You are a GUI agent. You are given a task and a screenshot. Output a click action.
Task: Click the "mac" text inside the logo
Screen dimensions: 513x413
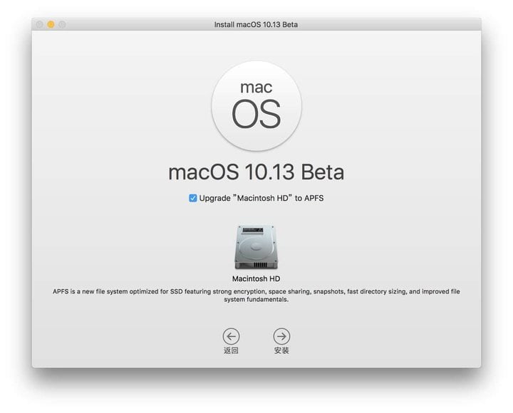point(256,88)
